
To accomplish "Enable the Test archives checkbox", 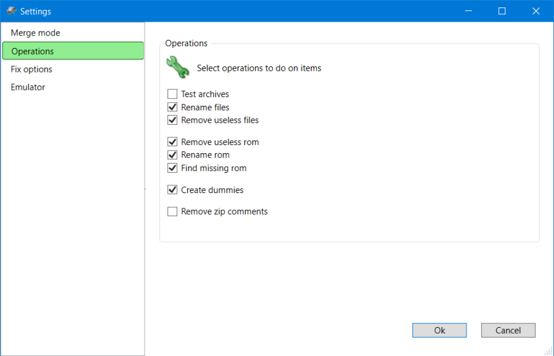I will (x=172, y=94).
